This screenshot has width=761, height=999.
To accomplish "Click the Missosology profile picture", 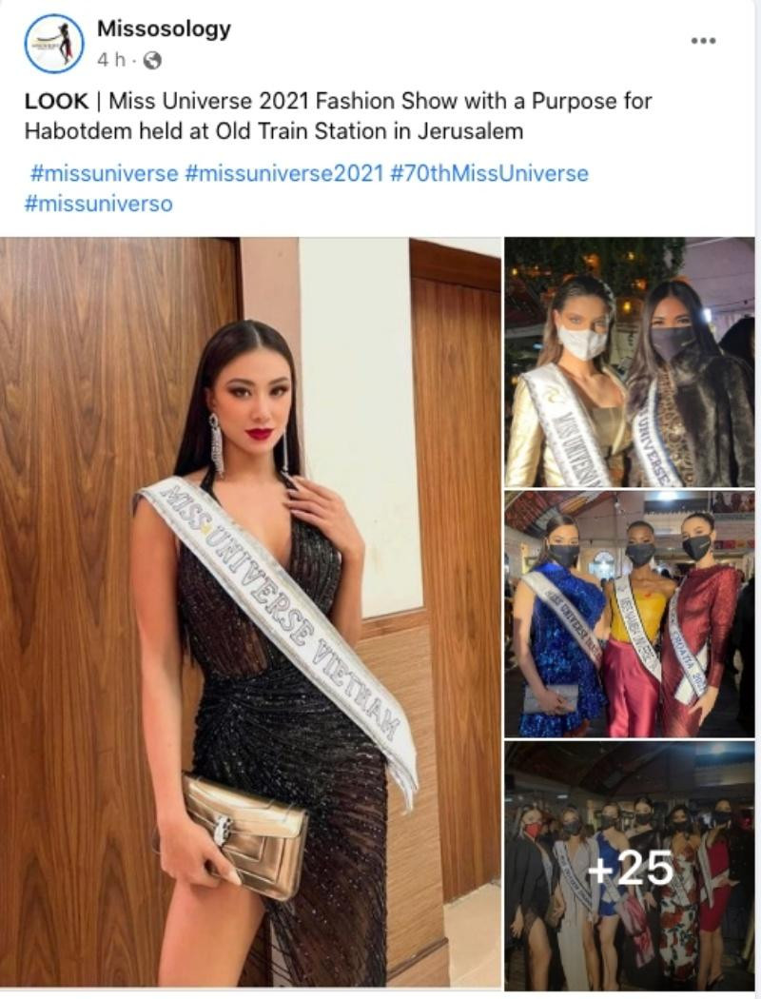I will tap(54, 44).
